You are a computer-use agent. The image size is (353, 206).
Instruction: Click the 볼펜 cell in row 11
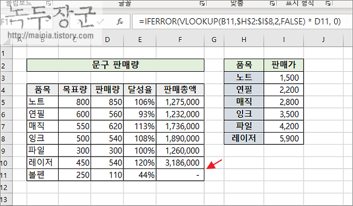43,175
